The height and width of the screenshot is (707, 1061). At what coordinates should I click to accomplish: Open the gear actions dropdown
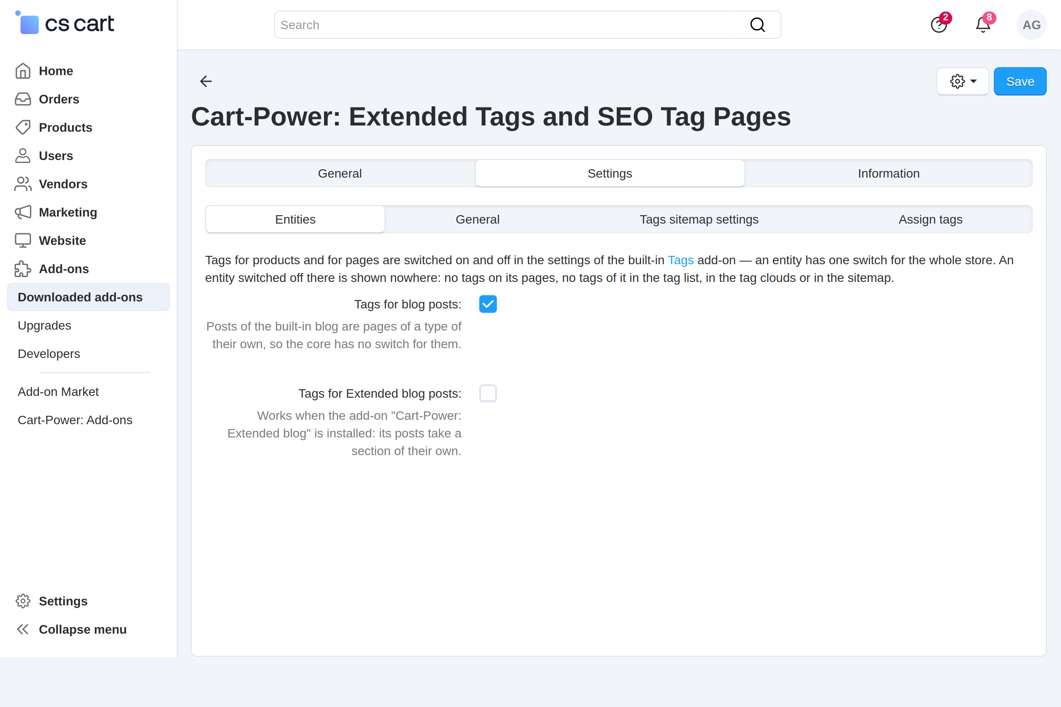[x=963, y=81]
